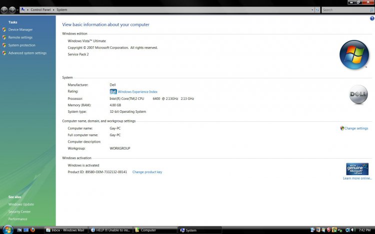This screenshot has height=234, width=375.
Task: Launch Firefox from the quick launch bar
Action: tap(33, 230)
